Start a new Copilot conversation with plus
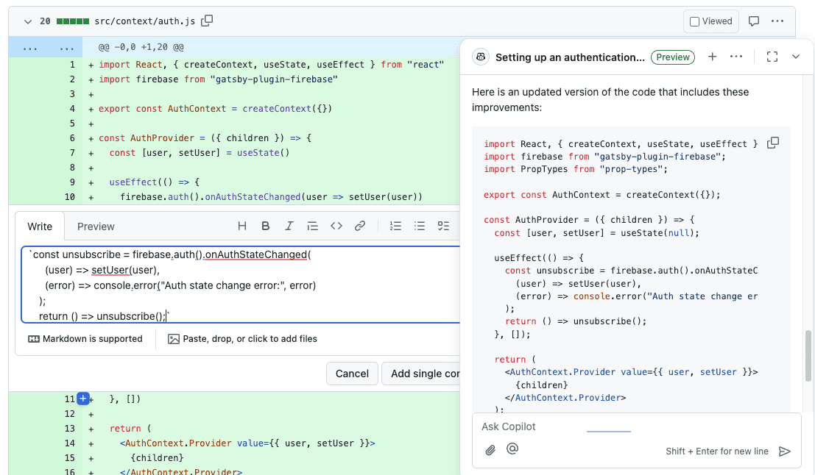The image size is (815, 475). coord(712,57)
